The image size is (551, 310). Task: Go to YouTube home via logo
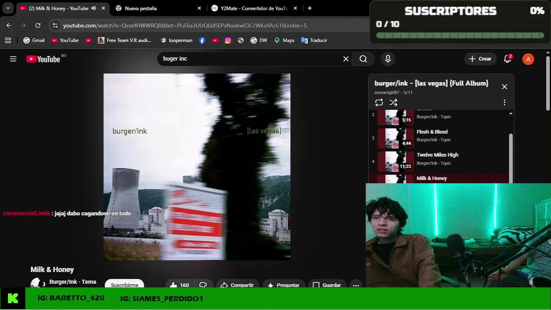[43, 59]
